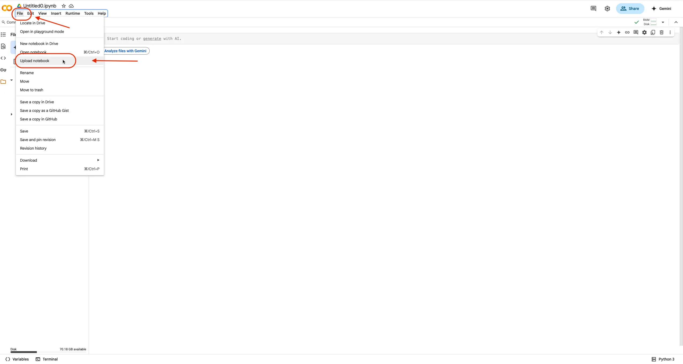Viewport: 683px width, 364px height.
Task: Open the Files folder sidebar icon
Action: point(3,82)
